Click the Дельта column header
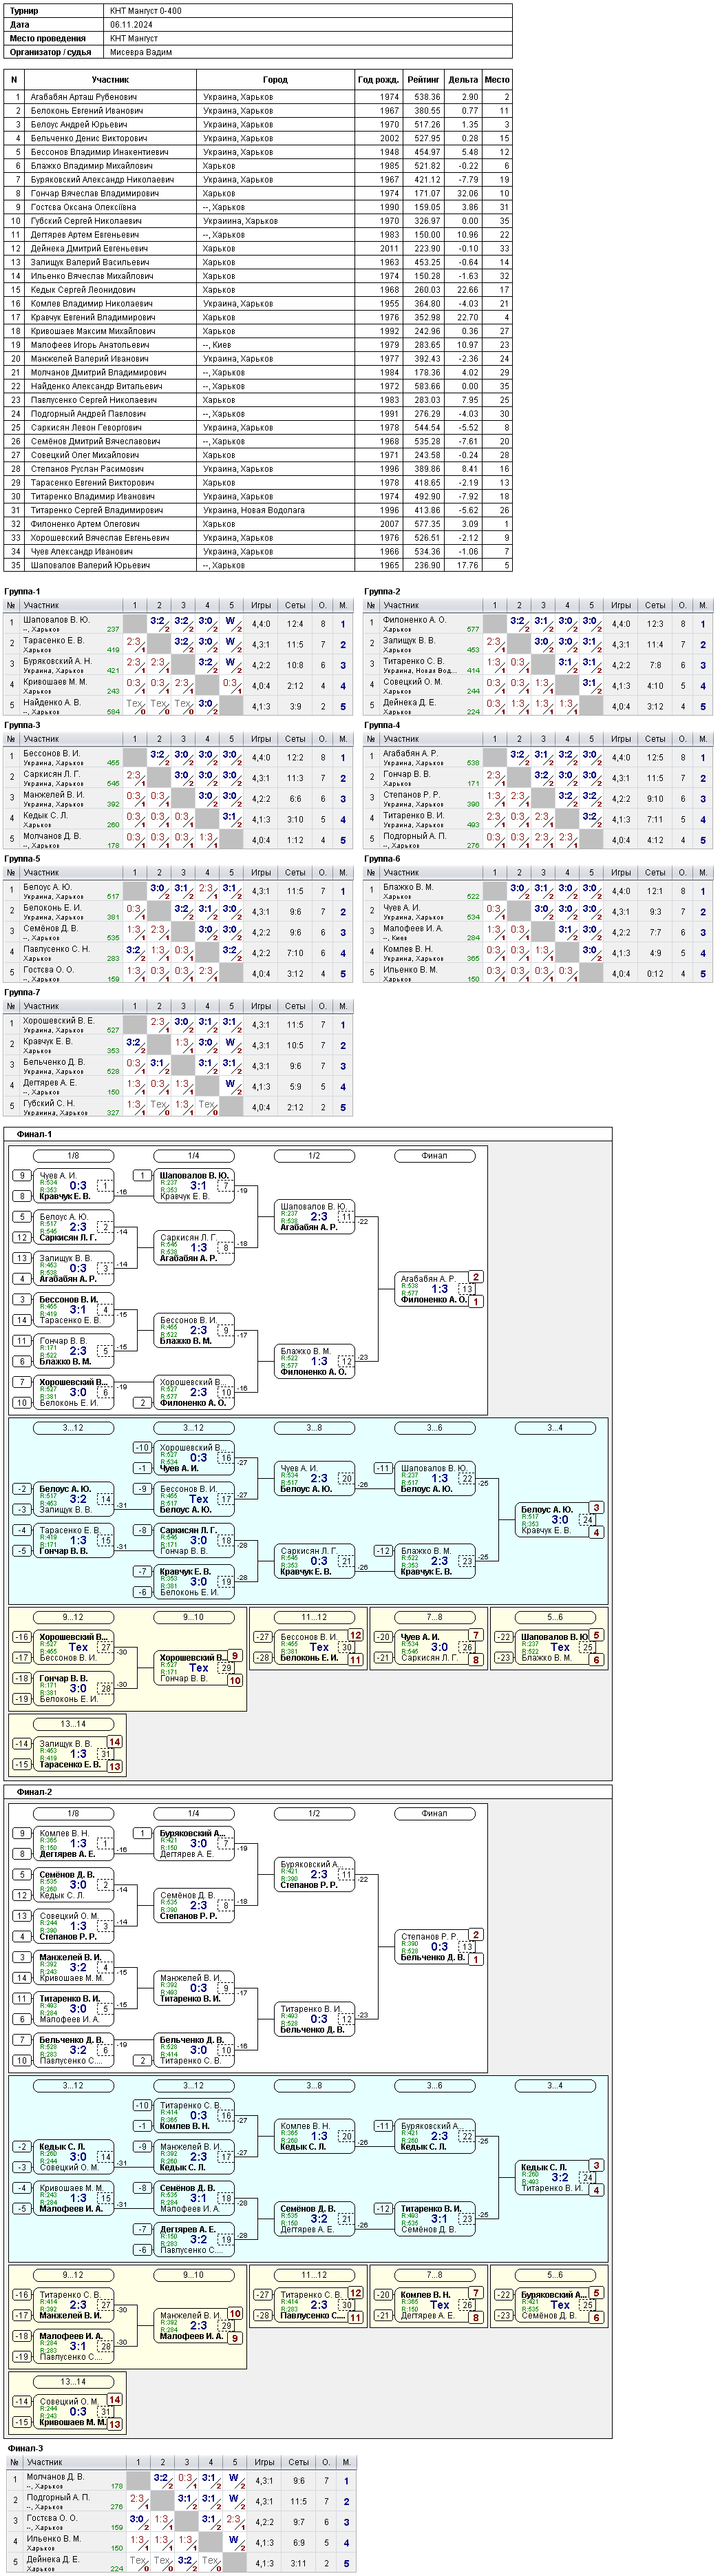This screenshot has width=720, height=2576. 463,80
